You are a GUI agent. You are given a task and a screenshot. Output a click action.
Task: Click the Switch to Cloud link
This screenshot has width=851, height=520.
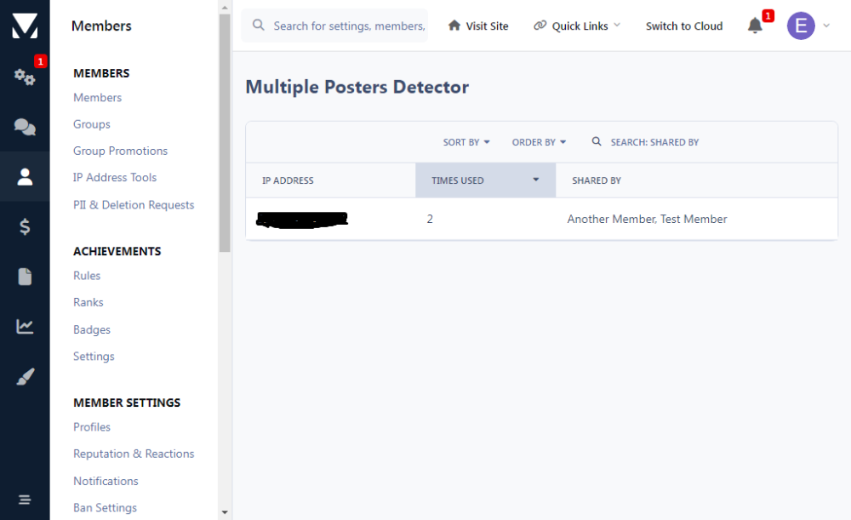[684, 26]
